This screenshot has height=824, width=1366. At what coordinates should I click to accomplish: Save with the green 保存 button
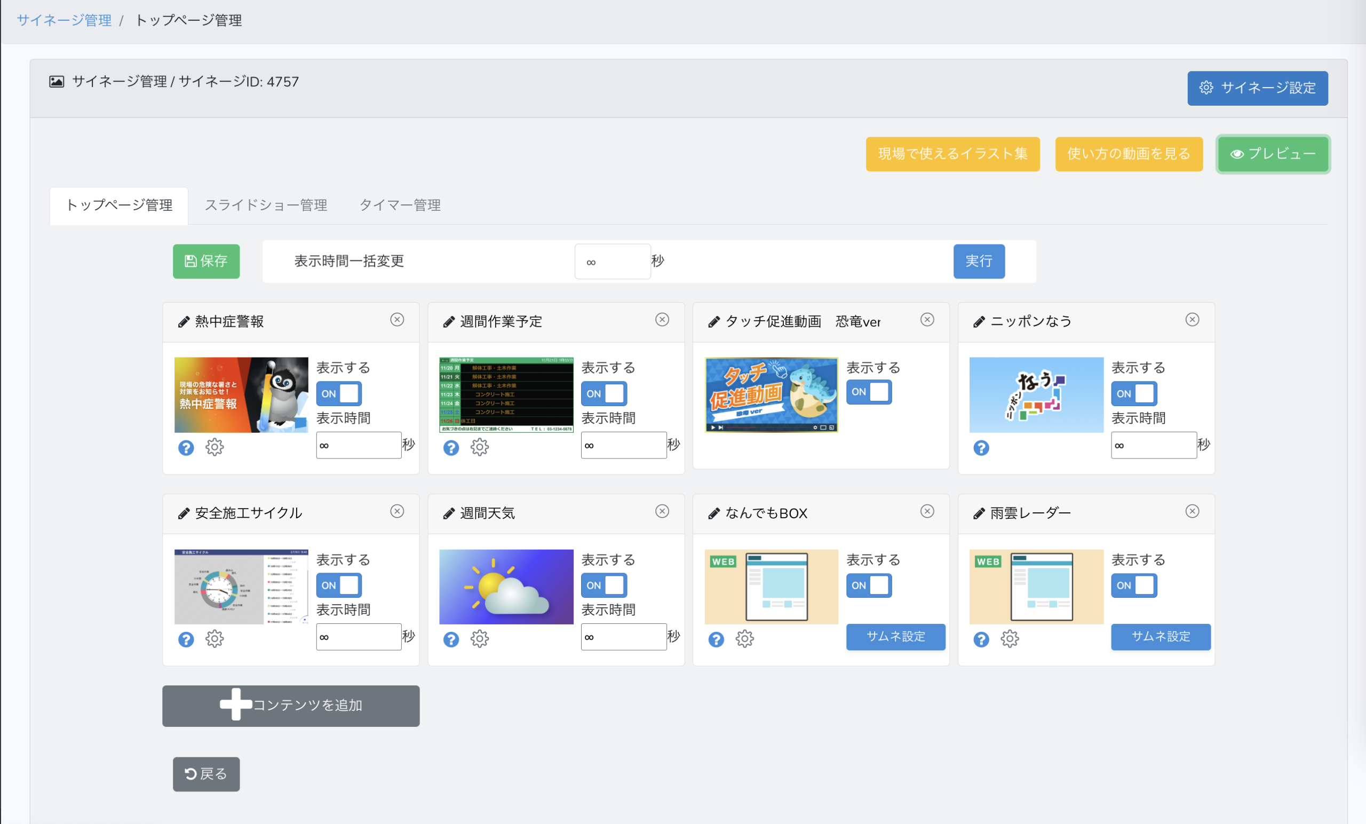click(x=206, y=262)
